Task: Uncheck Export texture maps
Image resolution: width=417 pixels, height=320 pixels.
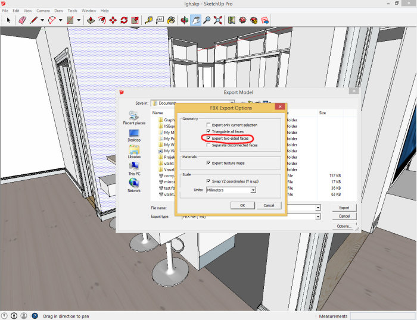Action: click(x=208, y=163)
